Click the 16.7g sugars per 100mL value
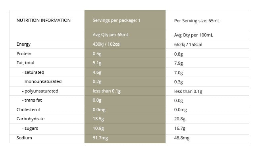Image resolution: width=258 pixels, height=158 pixels. click(180, 128)
